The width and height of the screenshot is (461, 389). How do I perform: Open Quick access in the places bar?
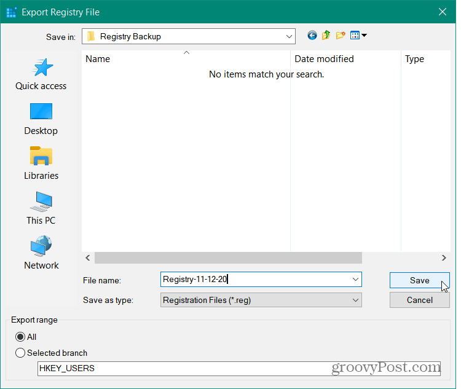tap(41, 74)
